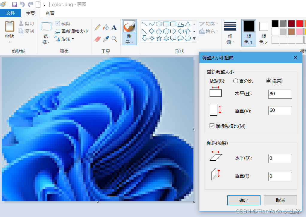Pick the pink color swatch

[299, 32]
